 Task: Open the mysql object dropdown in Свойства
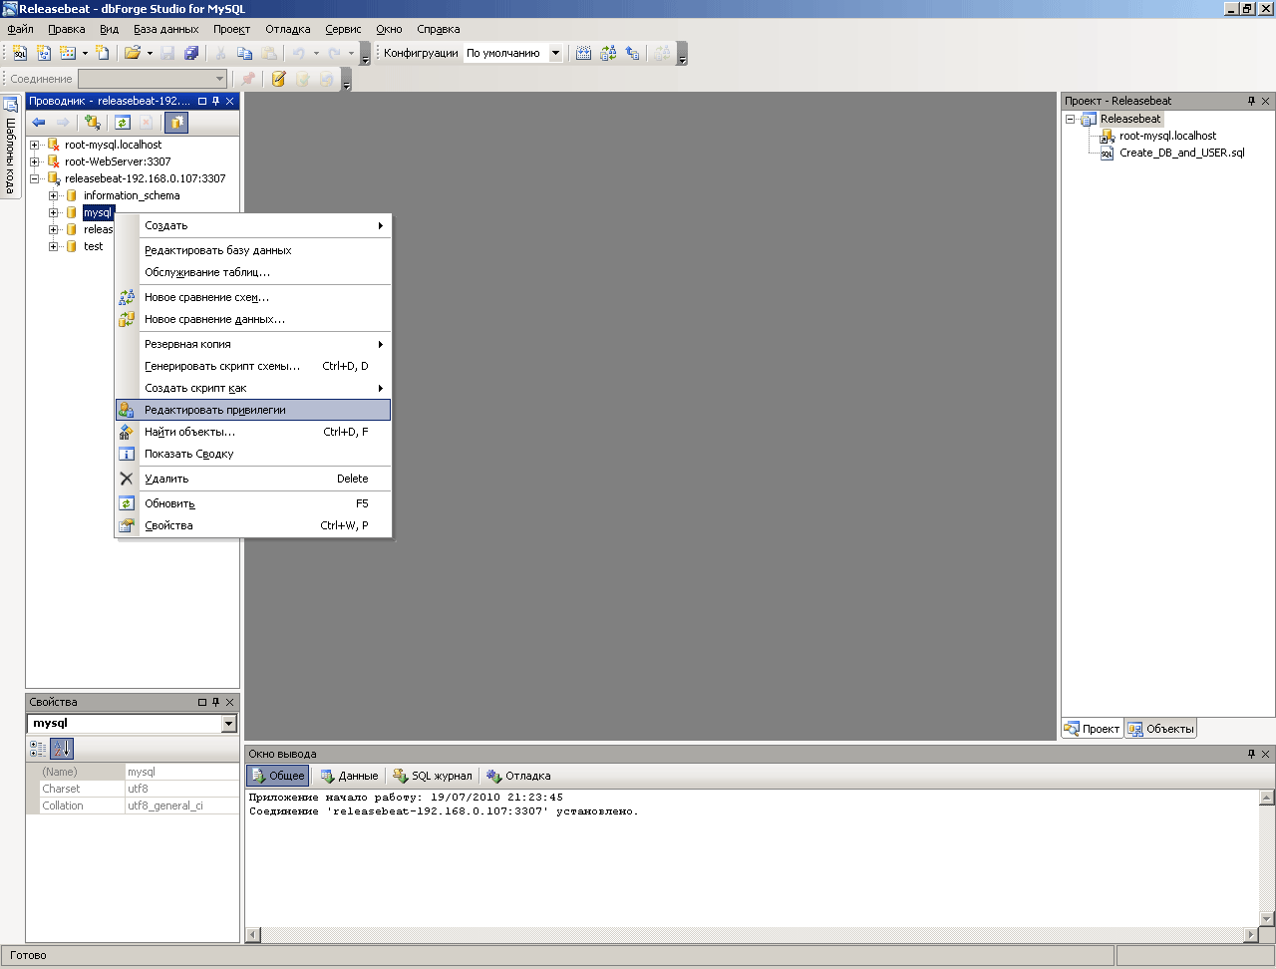coord(229,724)
